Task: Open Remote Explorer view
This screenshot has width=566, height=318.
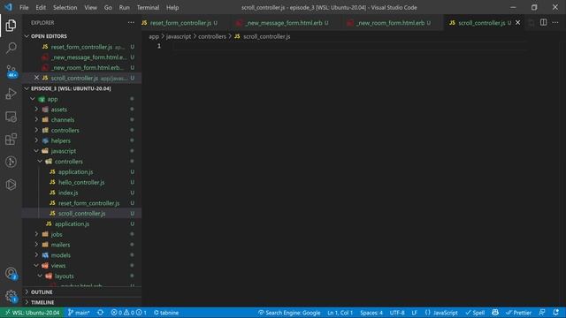Action: pyautogui.click(x=11, y=117)
